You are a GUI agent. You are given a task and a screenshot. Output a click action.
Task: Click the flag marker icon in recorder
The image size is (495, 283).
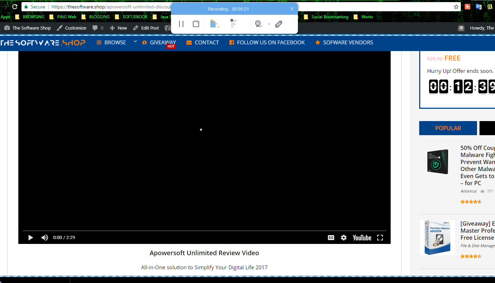click(234, 24)
